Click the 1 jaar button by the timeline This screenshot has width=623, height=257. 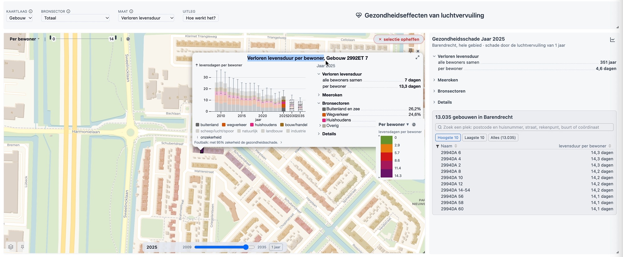point(276,247)
